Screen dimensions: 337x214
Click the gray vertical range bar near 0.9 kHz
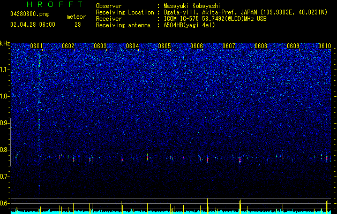tap(10, 142)
